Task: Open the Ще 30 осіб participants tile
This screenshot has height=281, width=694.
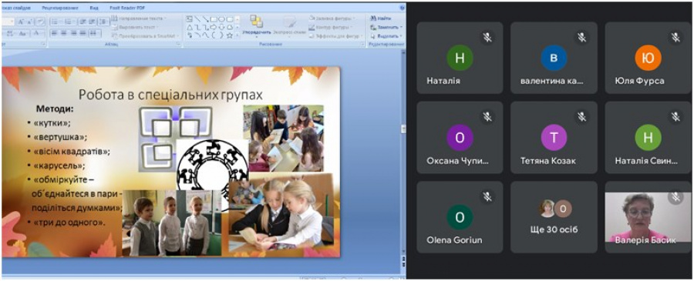Action: 554,216
